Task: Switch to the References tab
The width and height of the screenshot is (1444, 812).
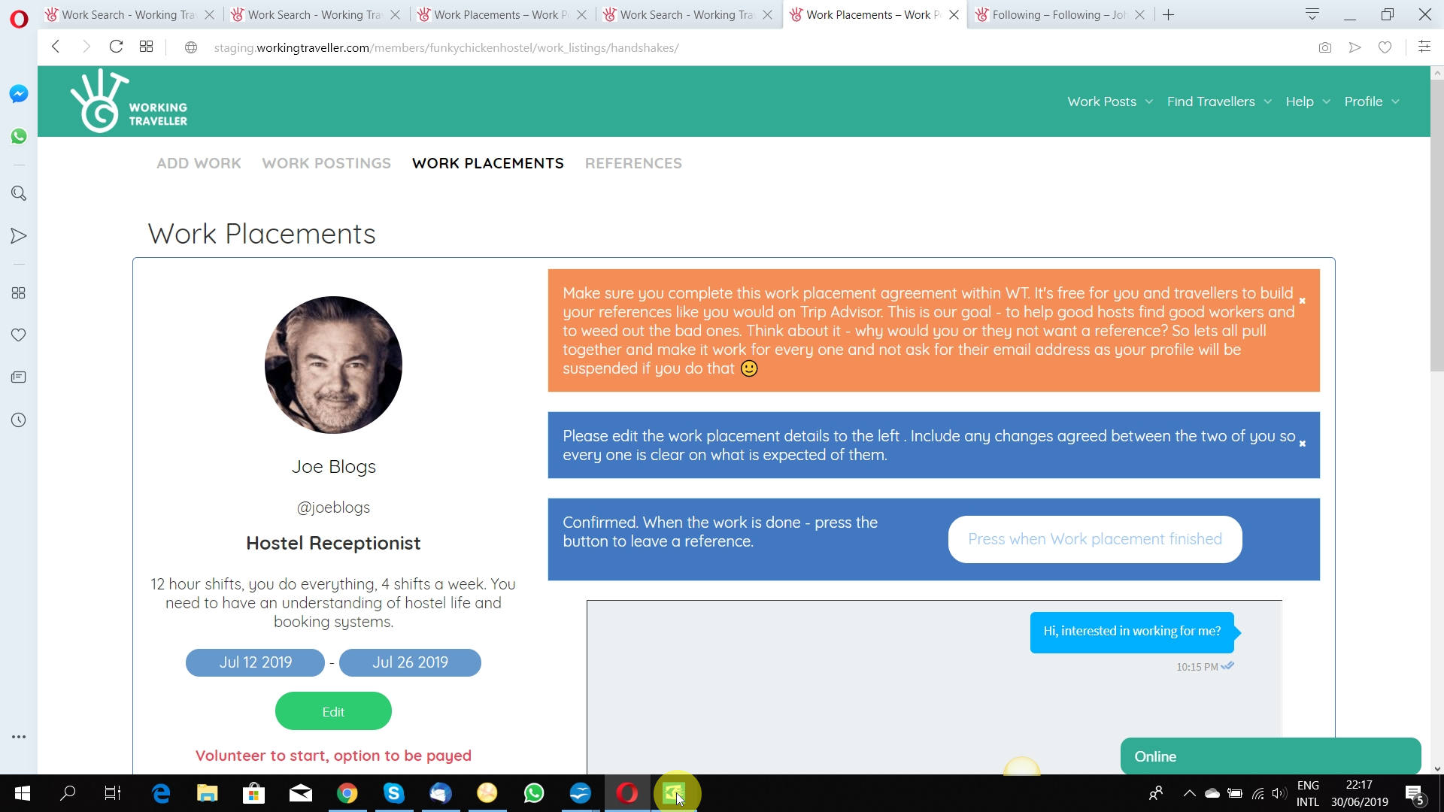Action: pyautogui.click(x=633, y=163)
